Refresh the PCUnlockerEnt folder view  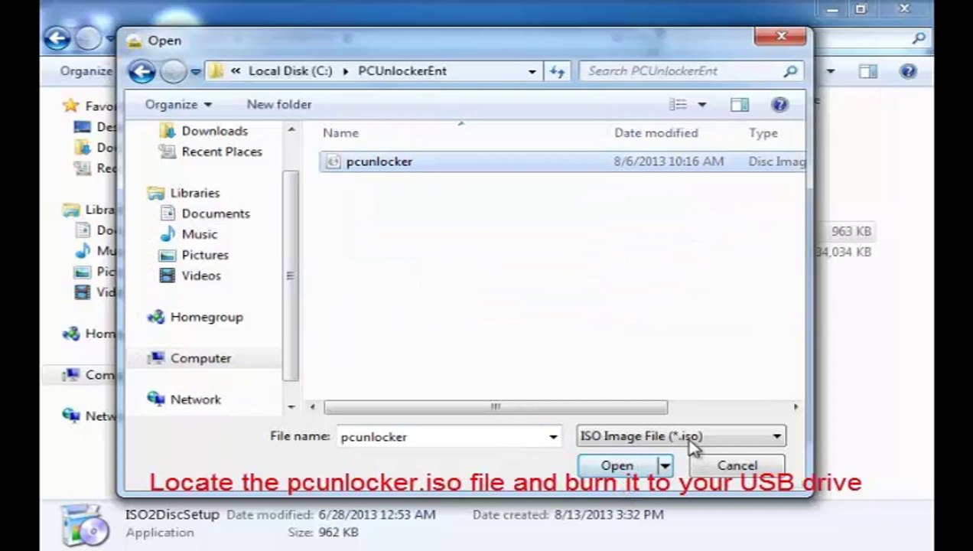click(557, 71)
